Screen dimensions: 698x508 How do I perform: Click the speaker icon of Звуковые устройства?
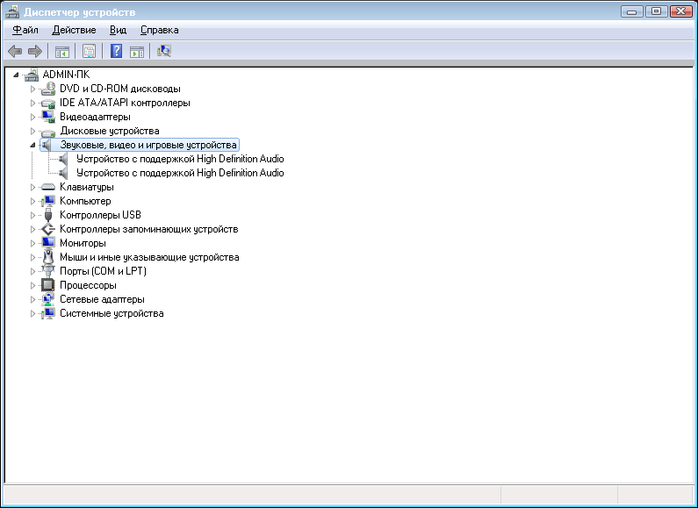47,145
